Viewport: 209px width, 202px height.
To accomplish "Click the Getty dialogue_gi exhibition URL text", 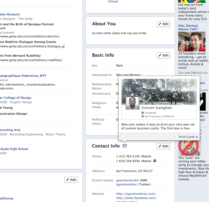I will pyautogui.click(x=32, y=46).
